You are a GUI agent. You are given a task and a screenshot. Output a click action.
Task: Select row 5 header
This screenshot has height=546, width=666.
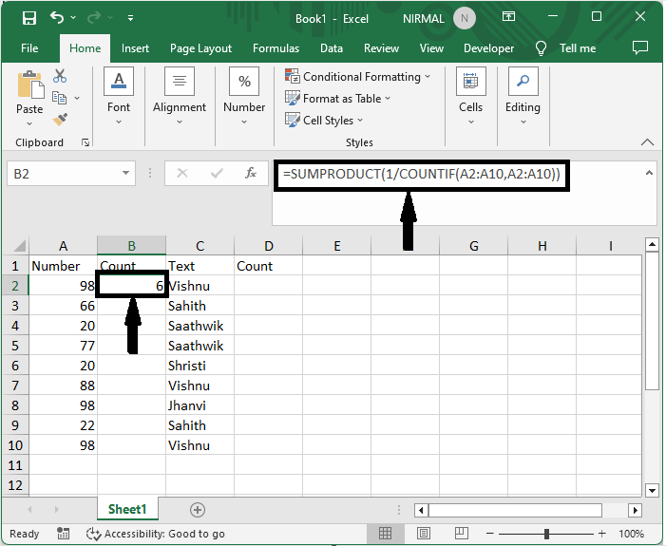(15, 346)
